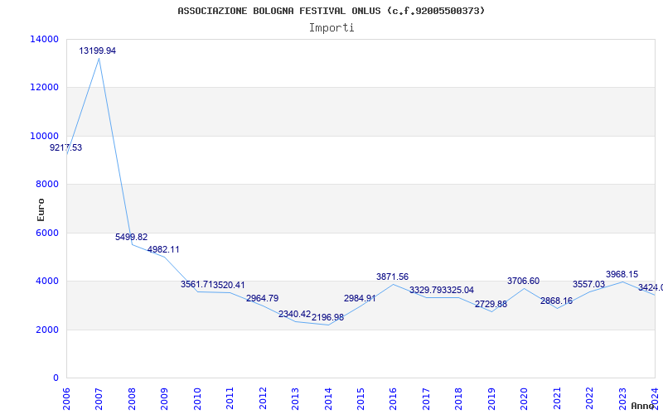Screen dimensions: 663x414
Task: Click year 2014 on x-axis
Action: 327,398
